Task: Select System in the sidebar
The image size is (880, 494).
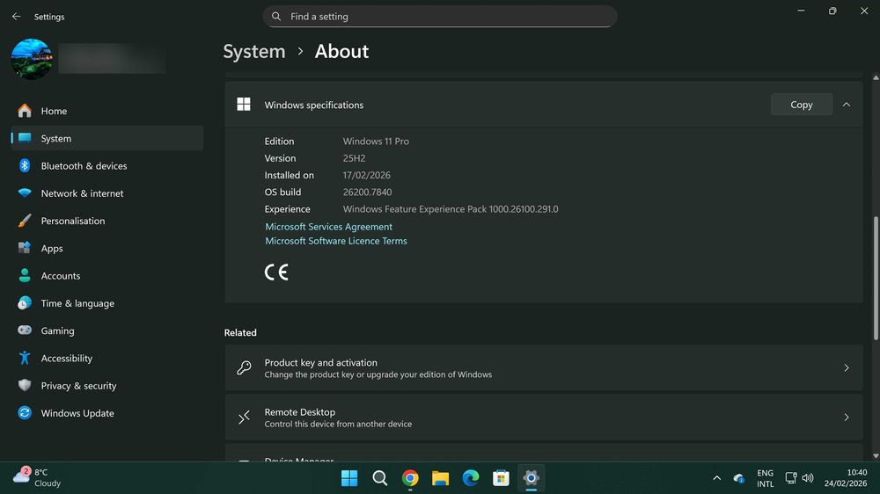Action: 107,138
